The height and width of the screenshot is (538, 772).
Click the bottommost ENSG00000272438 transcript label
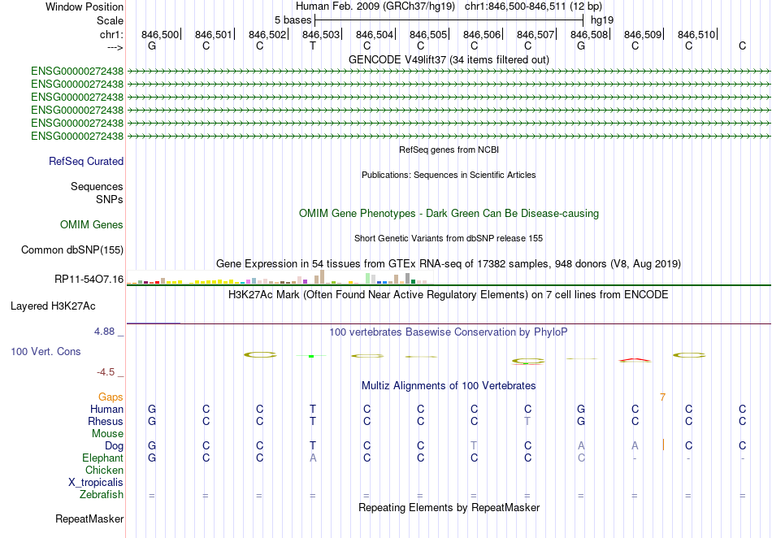click(77, 136)
